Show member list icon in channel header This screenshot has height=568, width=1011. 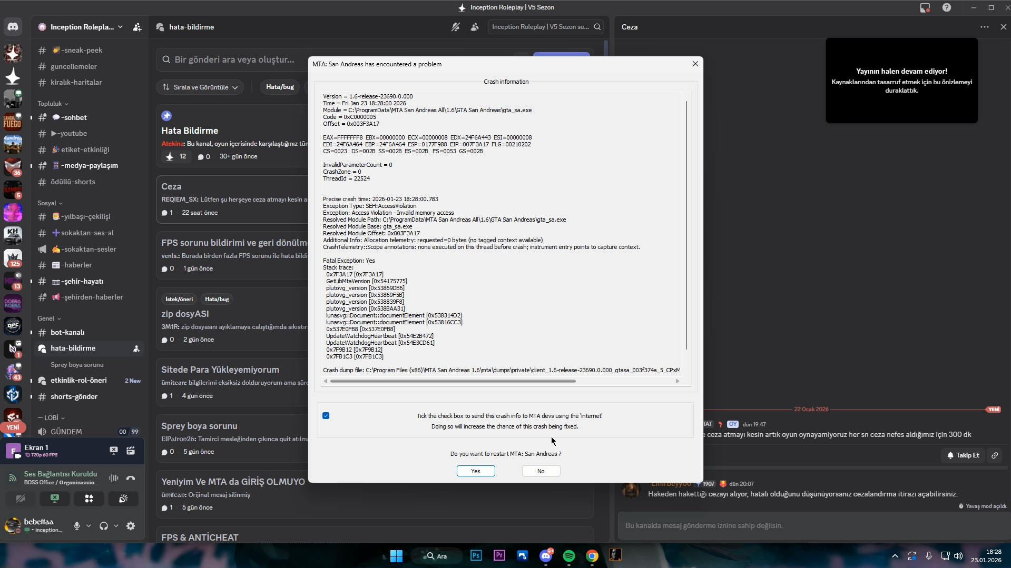click(475, 27)
